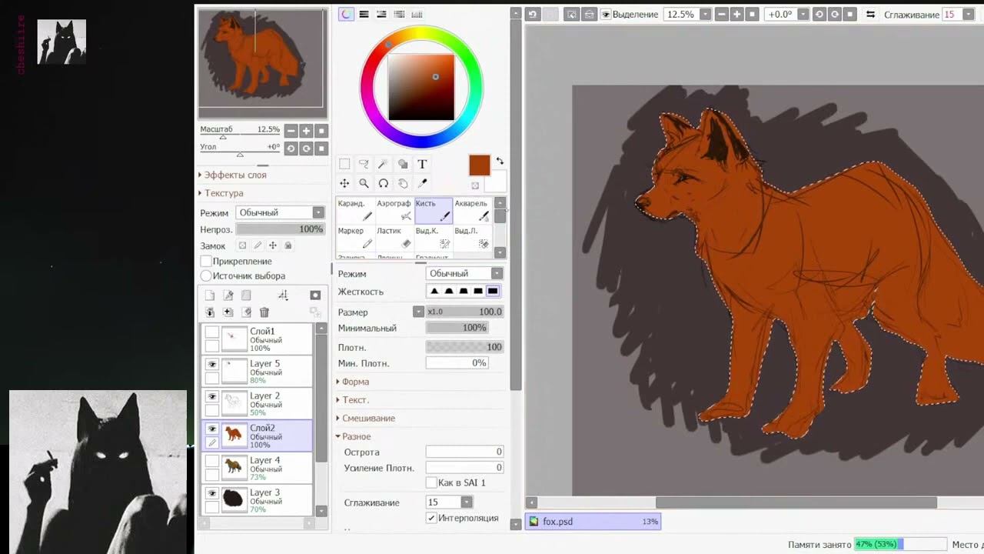Swap foreground and background colors
The height and width of the screenshot is (554, 984).
pyautogui.click(x=500, y=161)
